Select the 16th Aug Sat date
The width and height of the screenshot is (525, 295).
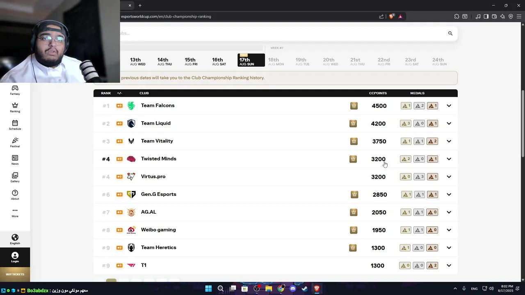point(219,61)
